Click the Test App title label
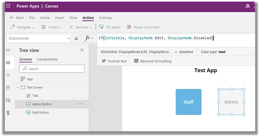Screen dimensions: 260x137 point(206,70)
